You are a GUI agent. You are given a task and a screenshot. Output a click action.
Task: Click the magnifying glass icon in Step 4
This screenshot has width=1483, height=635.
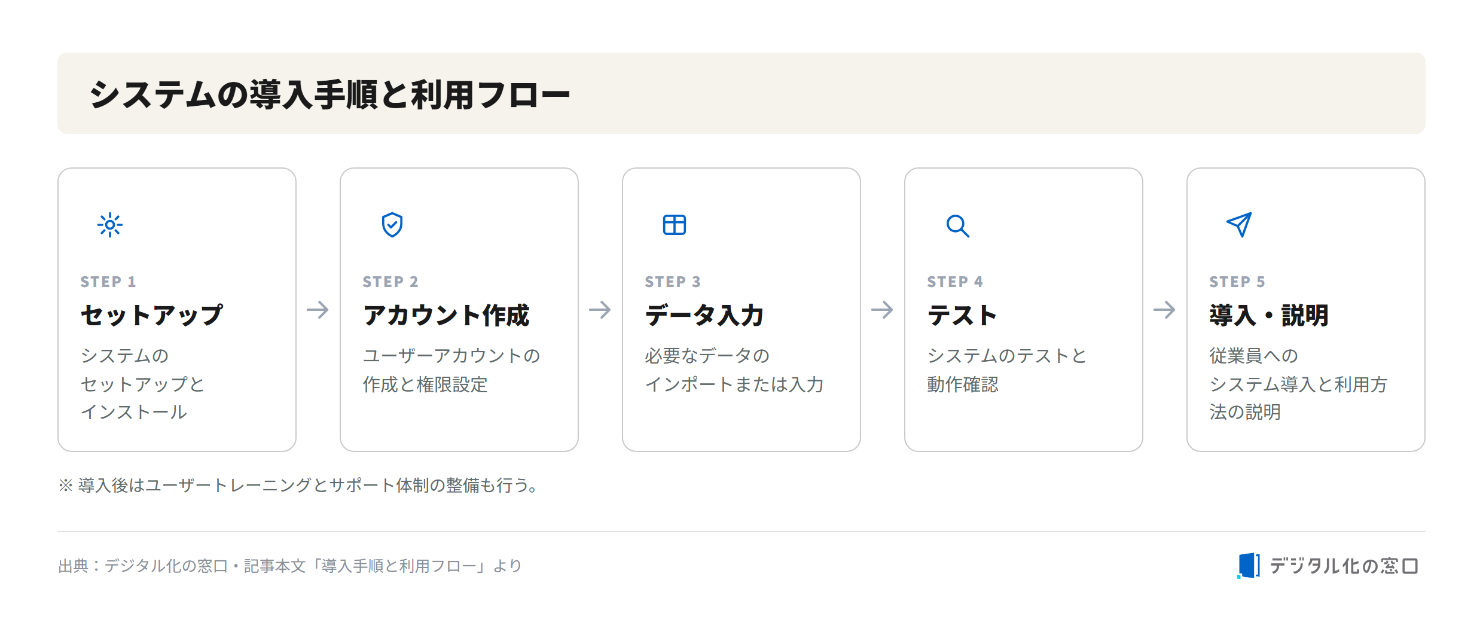pyautogui.click(x=957, y=226)
